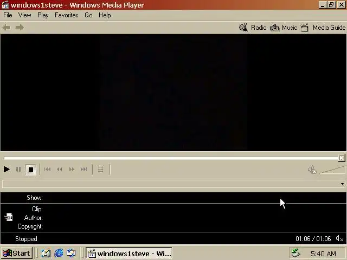The image size is (347, 260).
Task: Click the 01:06 / 01:06 time display
Action: 313,239
